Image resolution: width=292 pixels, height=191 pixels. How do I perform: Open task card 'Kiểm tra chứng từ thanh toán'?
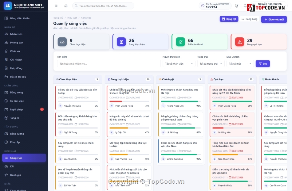(232, 178)
